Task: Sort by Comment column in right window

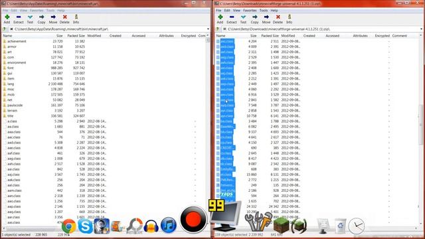Action: tap(400, 36)
